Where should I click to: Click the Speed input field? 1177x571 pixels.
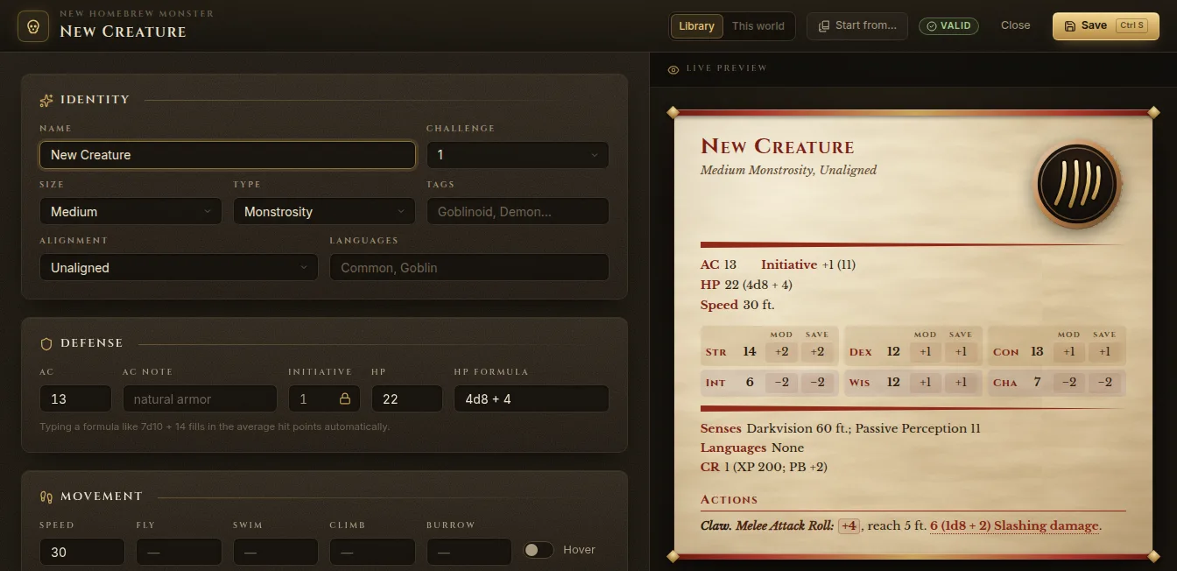pyautogui.click(x=82, y=552)
